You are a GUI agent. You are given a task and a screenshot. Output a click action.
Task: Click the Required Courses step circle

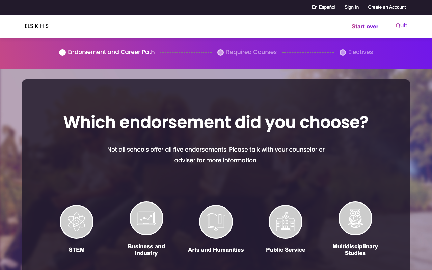220,52
